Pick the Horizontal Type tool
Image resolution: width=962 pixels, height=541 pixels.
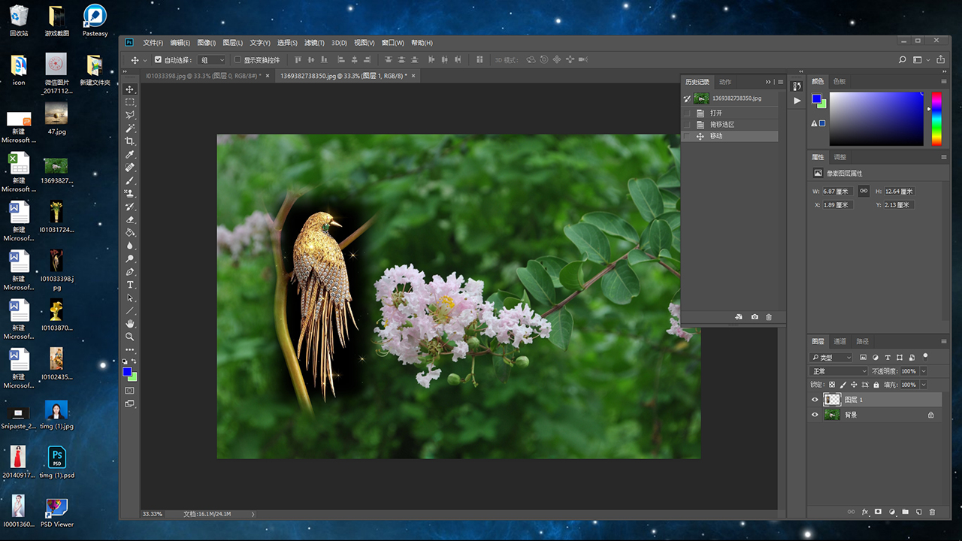[130, 285]
